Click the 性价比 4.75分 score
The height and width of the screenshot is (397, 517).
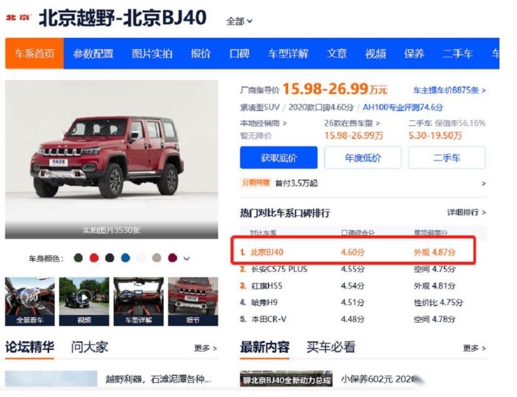click(438, 302)
